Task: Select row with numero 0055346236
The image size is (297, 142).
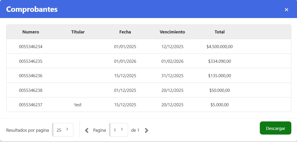Action: point(31,76)
